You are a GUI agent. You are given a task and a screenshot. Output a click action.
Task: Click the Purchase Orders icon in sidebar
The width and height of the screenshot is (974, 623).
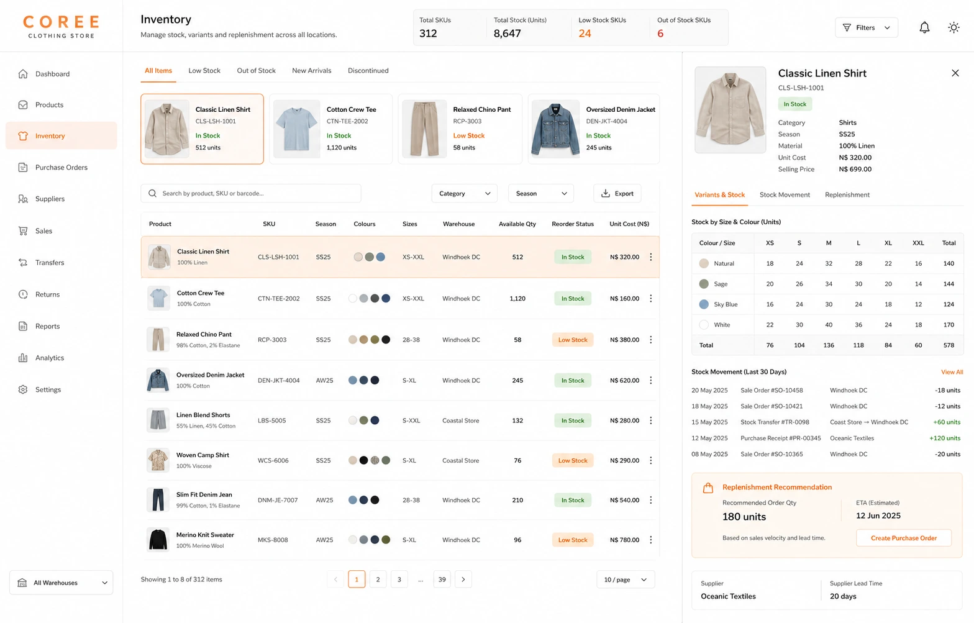point(23,168)
